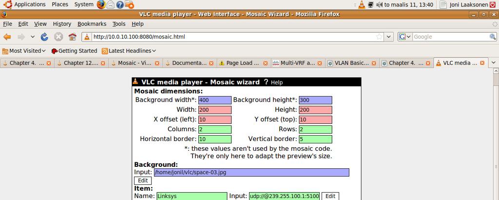
Task: Click the search magnifier icon
Action: click(493, 37)
